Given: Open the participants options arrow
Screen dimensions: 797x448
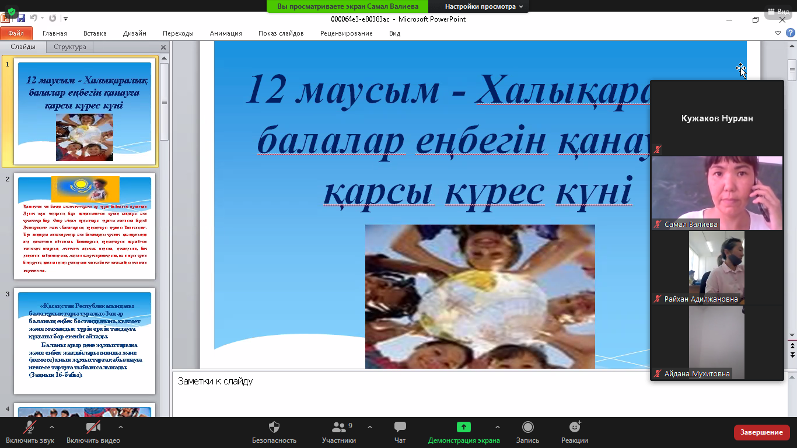Looking at the screenshot, I should pos(370,427).
